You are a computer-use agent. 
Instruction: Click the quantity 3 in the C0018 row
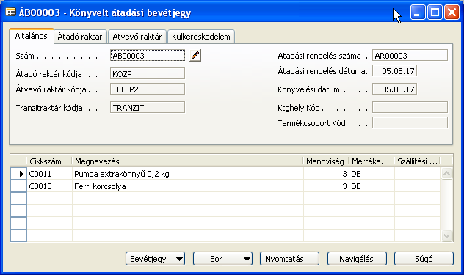(x=326, y=186)
